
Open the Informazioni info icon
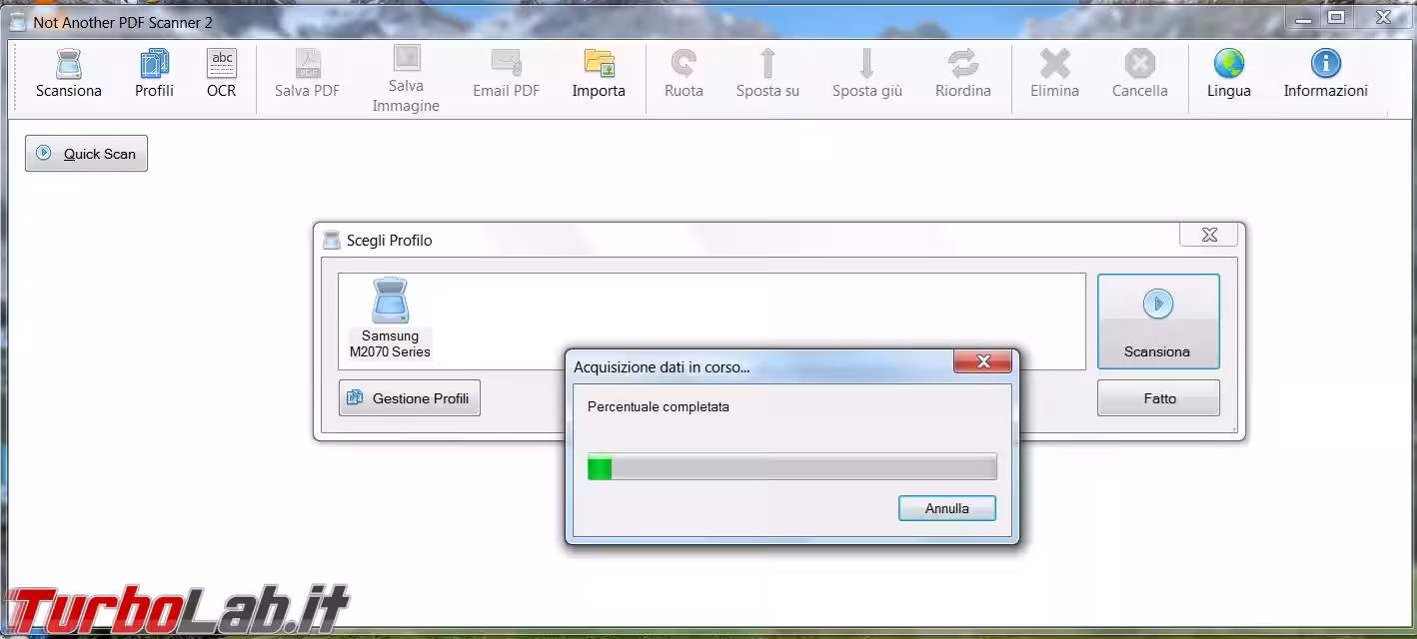point(1325,66)
